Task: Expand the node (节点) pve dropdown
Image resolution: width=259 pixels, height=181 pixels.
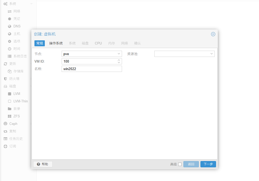Action: [119, 54]
